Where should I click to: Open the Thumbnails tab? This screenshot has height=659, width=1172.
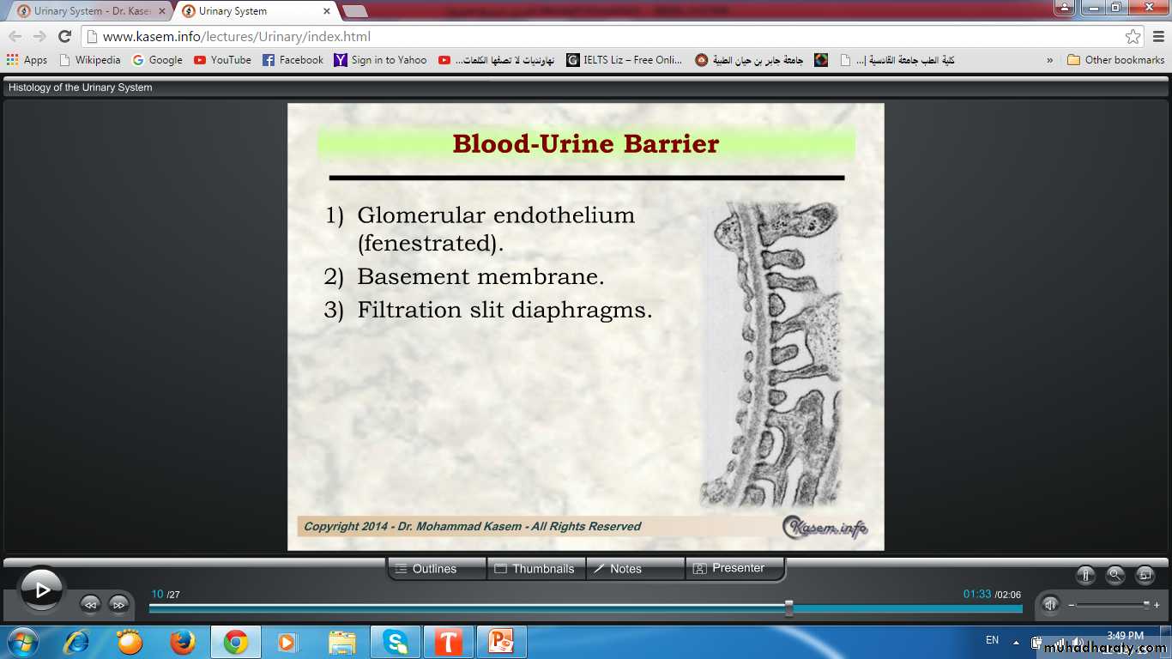click(535, 569)
